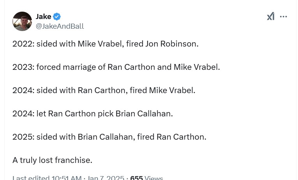
Task: Open Grok actions icon on post
Action: (x=270, y=16)
